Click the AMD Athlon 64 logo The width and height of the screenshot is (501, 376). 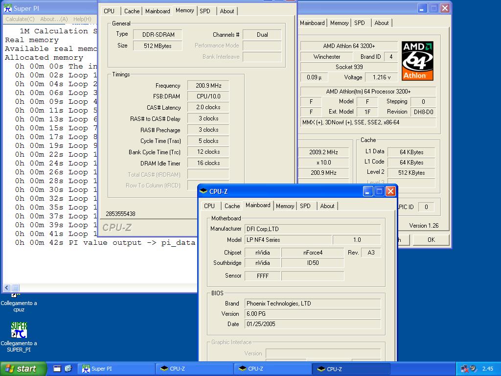click(x=417, y=61)
